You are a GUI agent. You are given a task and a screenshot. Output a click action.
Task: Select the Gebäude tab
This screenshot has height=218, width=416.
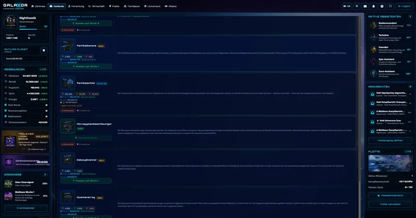point(57,6)
